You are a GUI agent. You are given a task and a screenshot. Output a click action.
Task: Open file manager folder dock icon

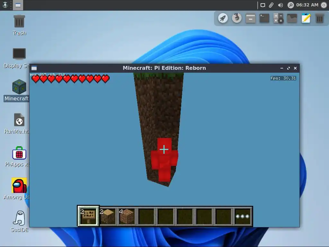click(292, 18)
